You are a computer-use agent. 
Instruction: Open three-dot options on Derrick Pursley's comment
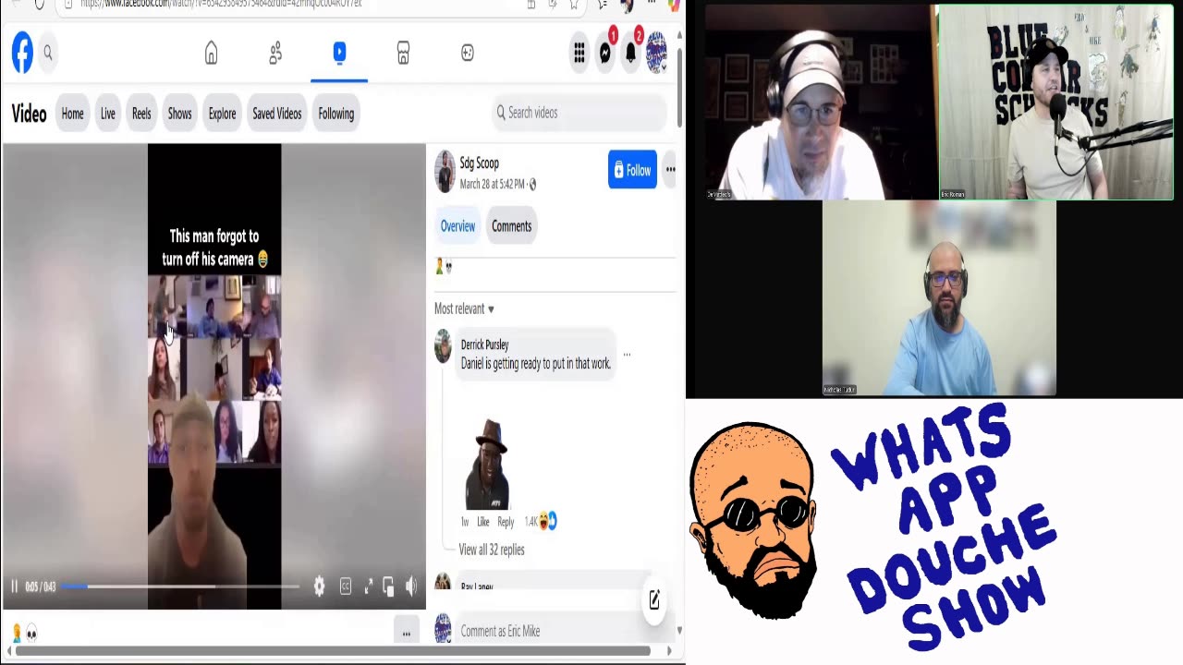coord(627,355)
